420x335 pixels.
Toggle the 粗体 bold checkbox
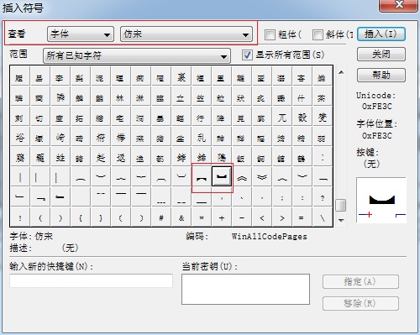(x=270, y=34)
